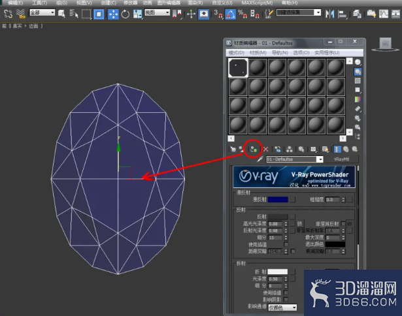Open the 选项(O) menu

pyautogui.click(x=301, y=53)
